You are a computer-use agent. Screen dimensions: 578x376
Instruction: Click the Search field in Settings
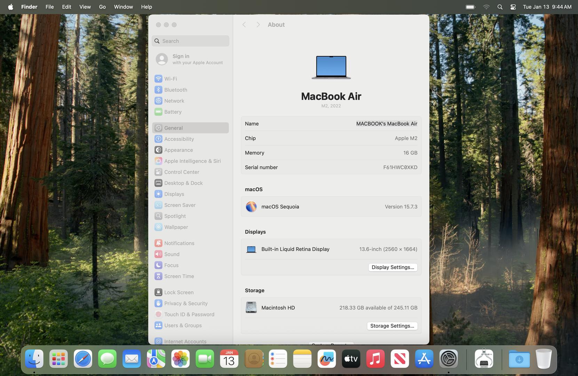[x=191, y=41]
